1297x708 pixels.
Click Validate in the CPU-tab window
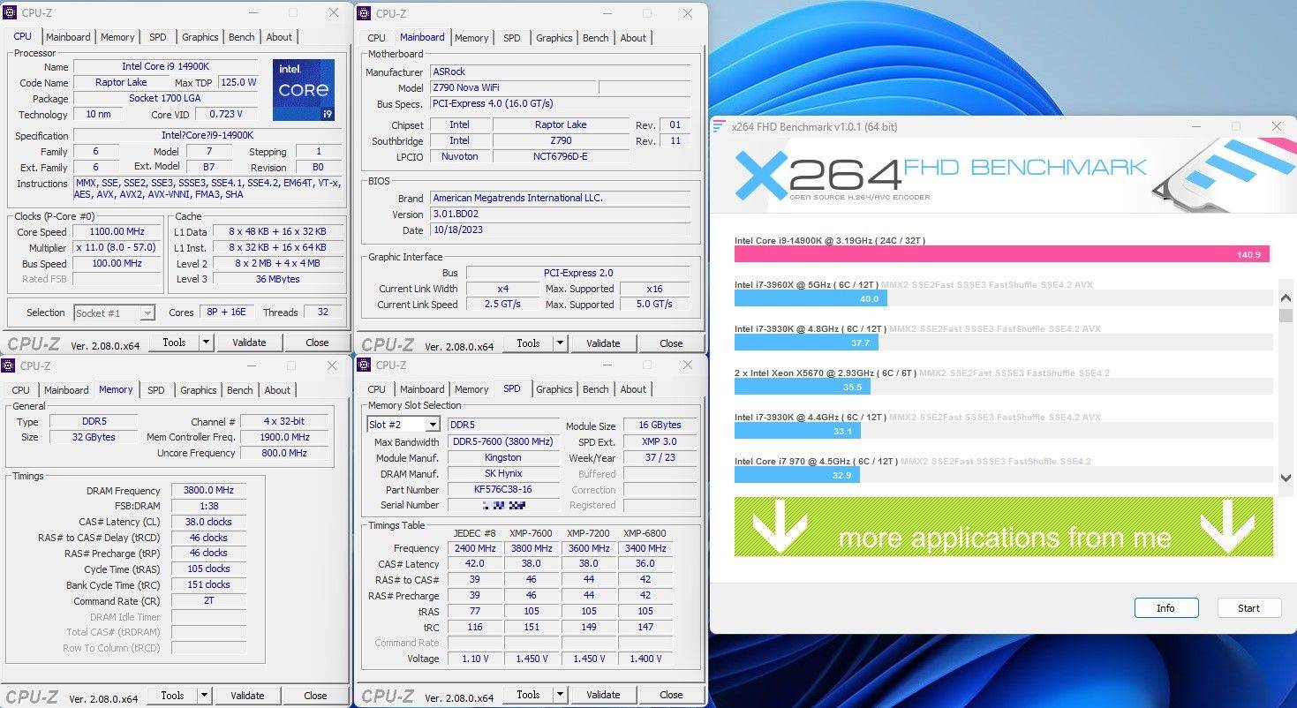249,343
